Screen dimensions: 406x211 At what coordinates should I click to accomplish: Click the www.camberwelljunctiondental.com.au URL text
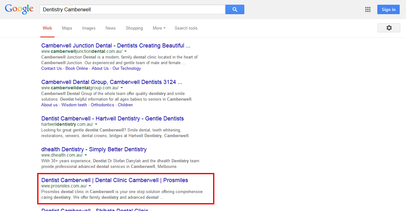coord(82,51)
